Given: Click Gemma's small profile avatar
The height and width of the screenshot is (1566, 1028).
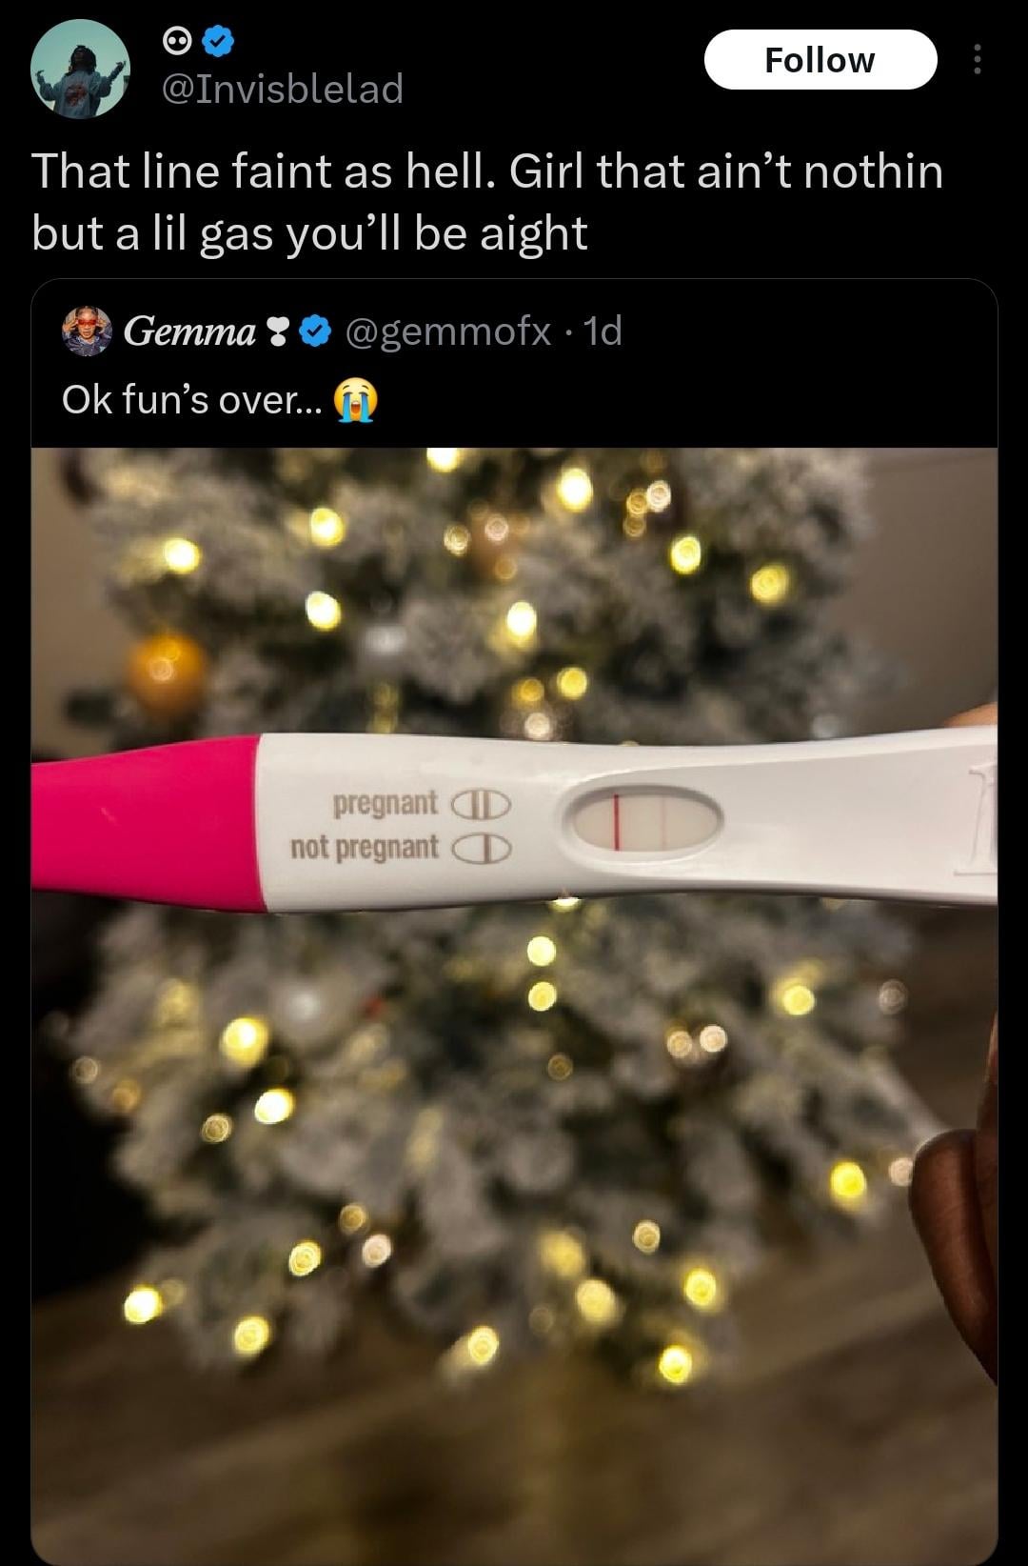Looking at the screenshot, I should click(x=87, y=331).
